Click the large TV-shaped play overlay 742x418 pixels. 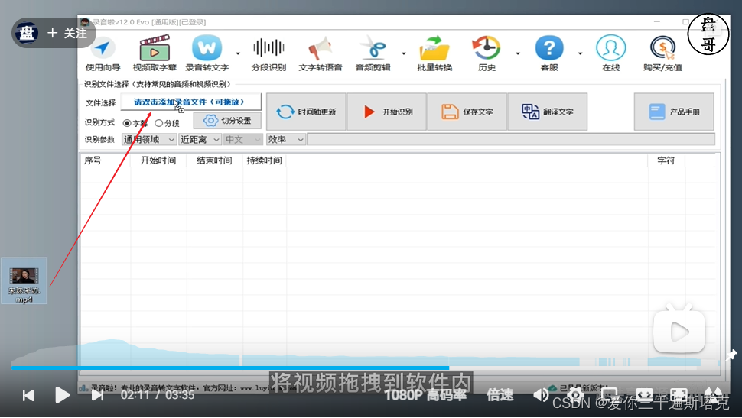coord(679,329)
